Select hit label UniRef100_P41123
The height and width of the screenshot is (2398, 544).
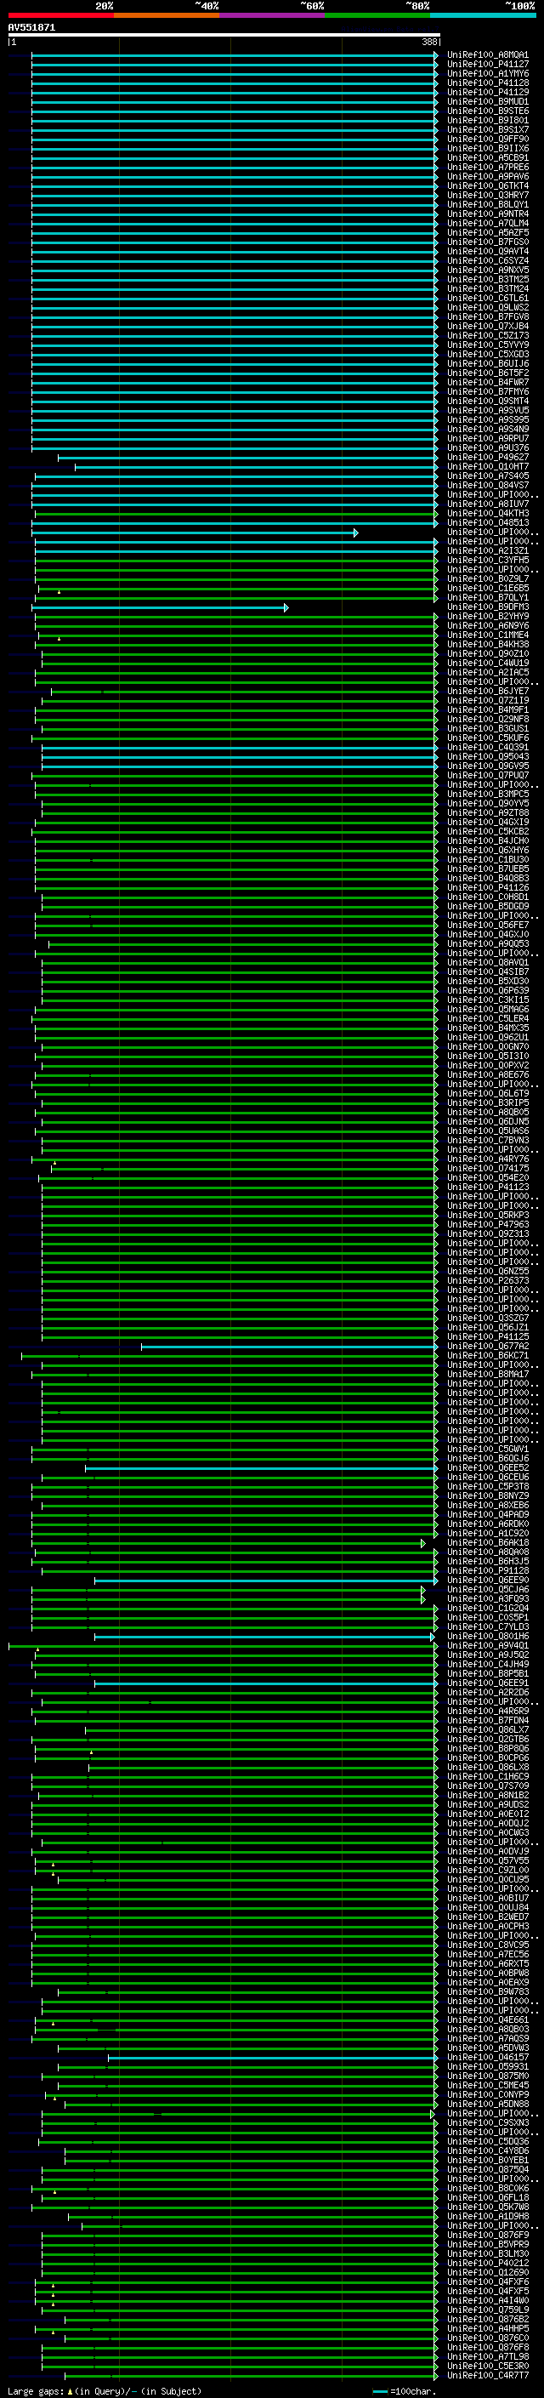488,1187
